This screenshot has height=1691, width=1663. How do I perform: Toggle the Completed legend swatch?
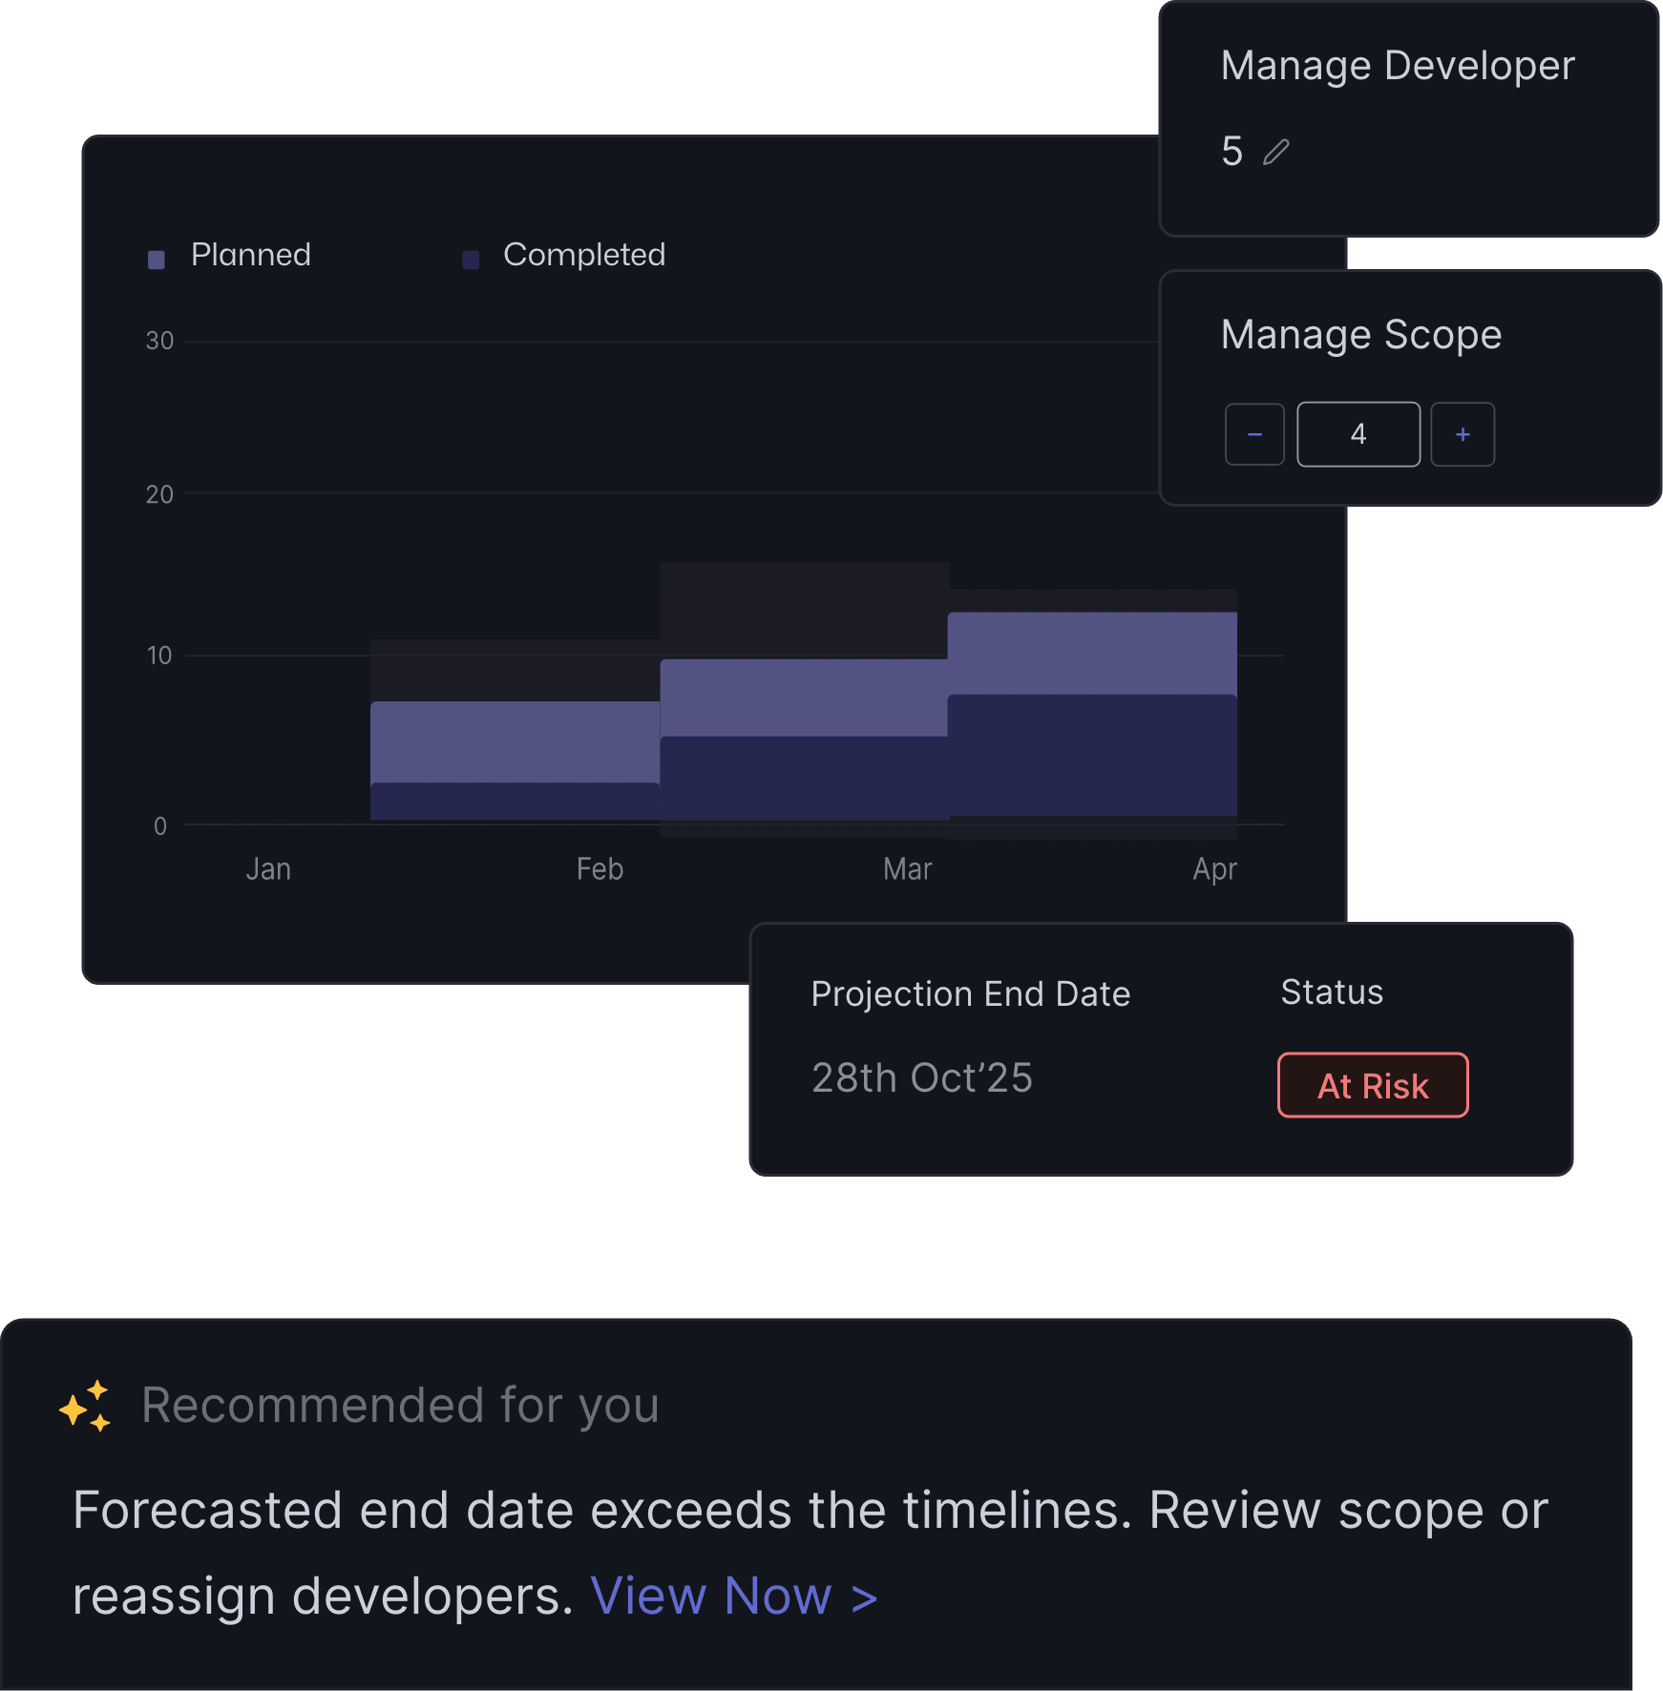tap(471, 260)
